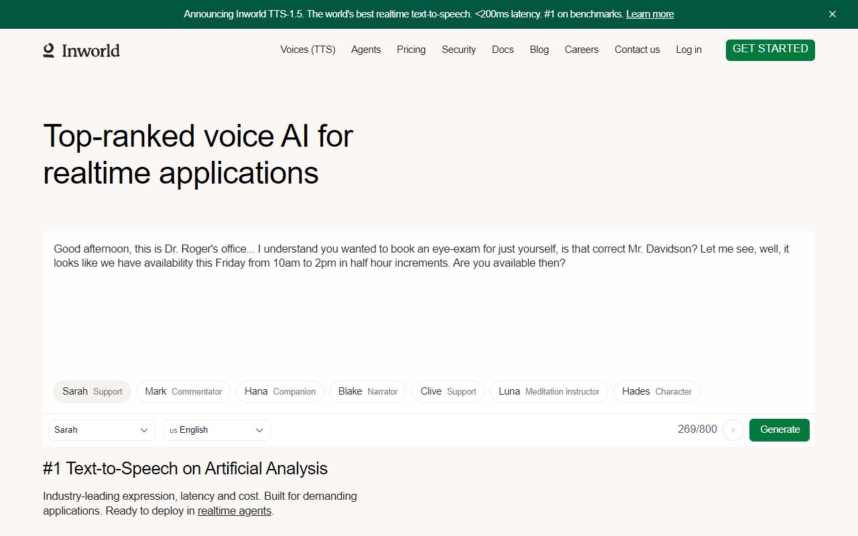Expand the English language dropdown
858x536 pixels.
pos(217,430)
